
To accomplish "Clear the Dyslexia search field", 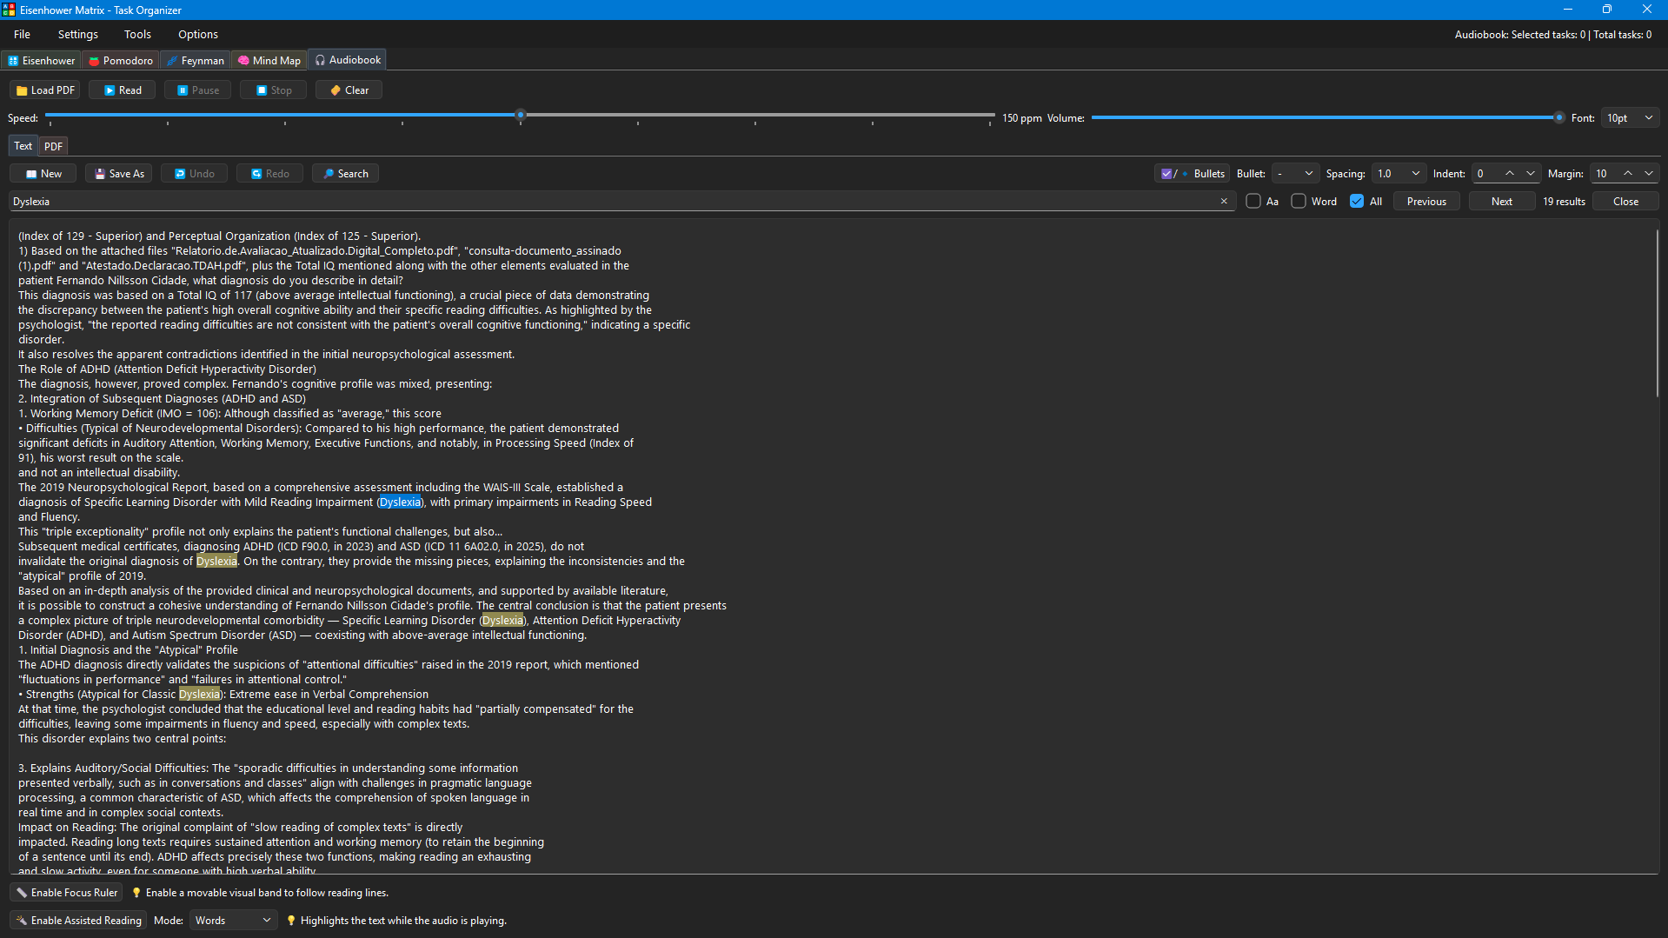I will pos(1224,202).
